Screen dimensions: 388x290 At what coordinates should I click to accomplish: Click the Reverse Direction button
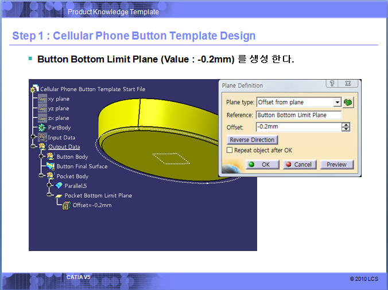[253, 140]
